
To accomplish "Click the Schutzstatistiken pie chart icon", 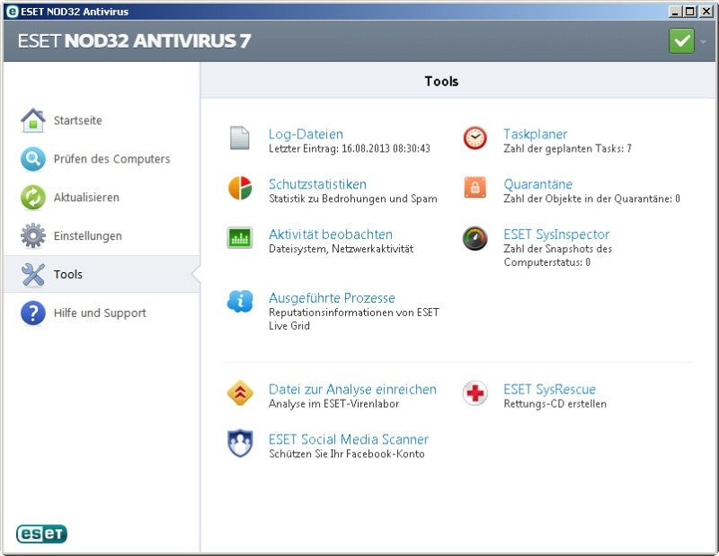I will 240,188.
